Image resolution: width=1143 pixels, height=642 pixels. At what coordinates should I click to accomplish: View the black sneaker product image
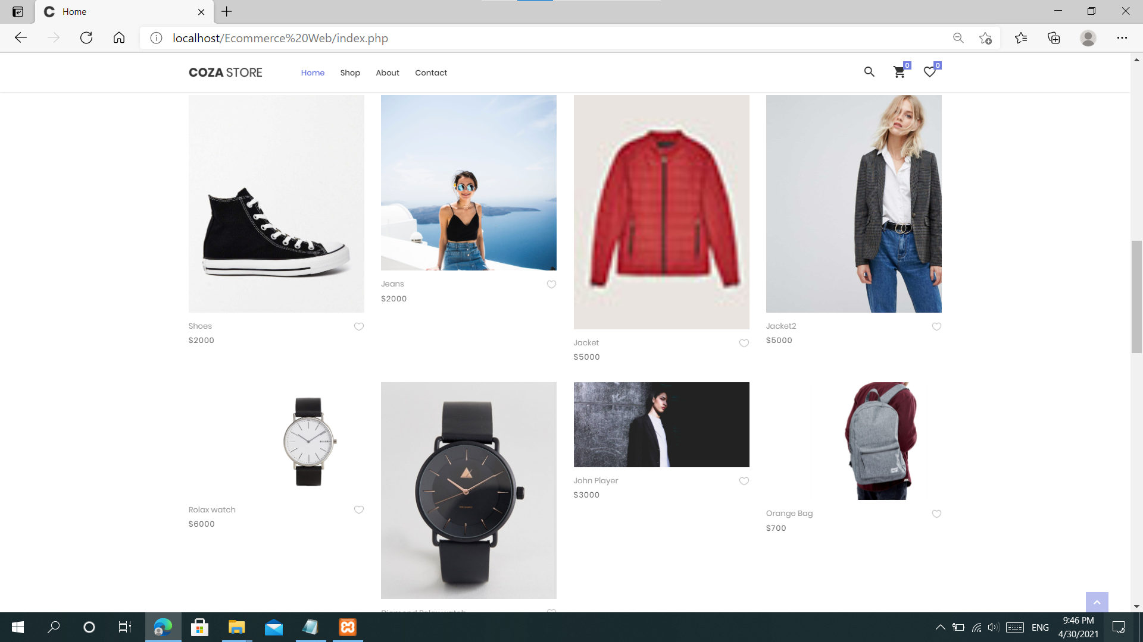[x=276, y=204]
